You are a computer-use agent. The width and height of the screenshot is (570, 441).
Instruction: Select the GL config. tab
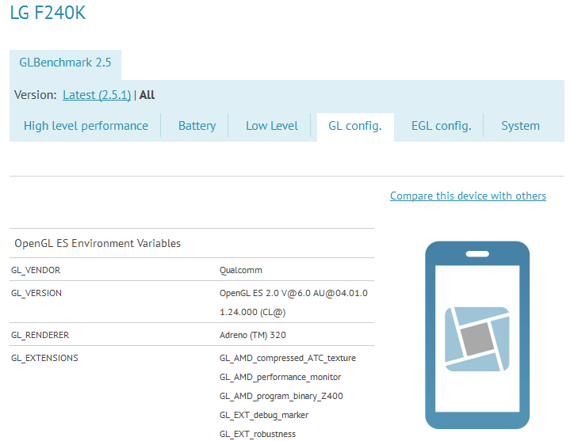click(x=355, y=126)
